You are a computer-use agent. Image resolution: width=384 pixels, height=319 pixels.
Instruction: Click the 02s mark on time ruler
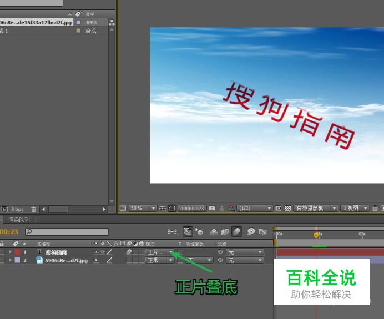(x=362, y=234)
